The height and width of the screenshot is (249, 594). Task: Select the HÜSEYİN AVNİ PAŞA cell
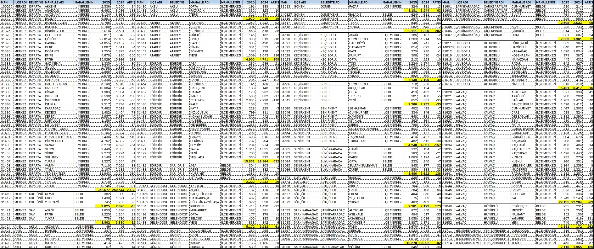coord(205,202)
